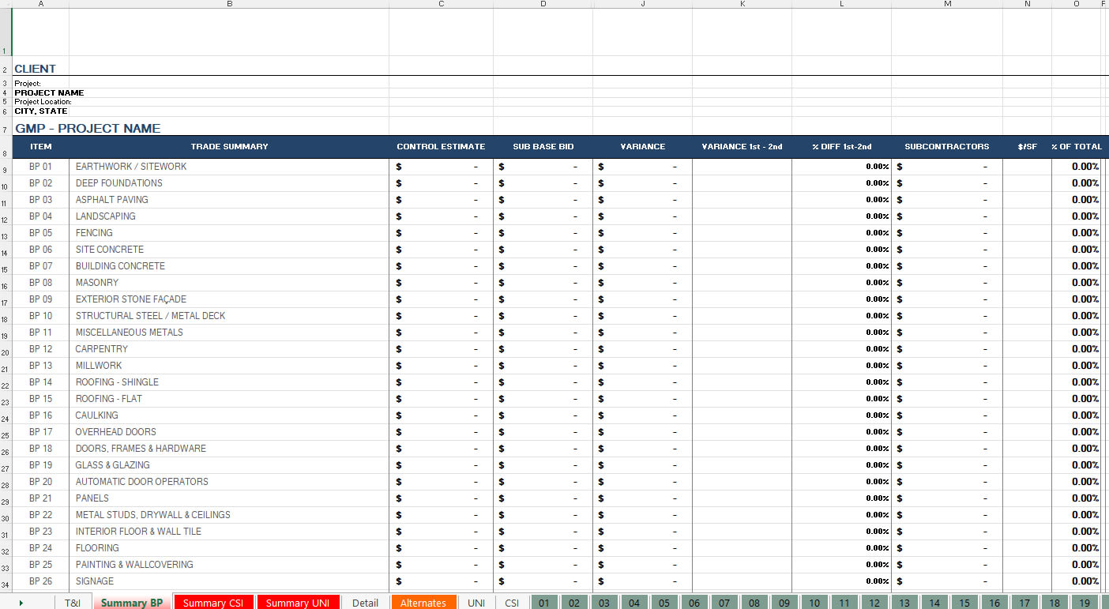Switch to the Alternates sheet
This screenshot has height=609, width=1109.
[423, 602]
